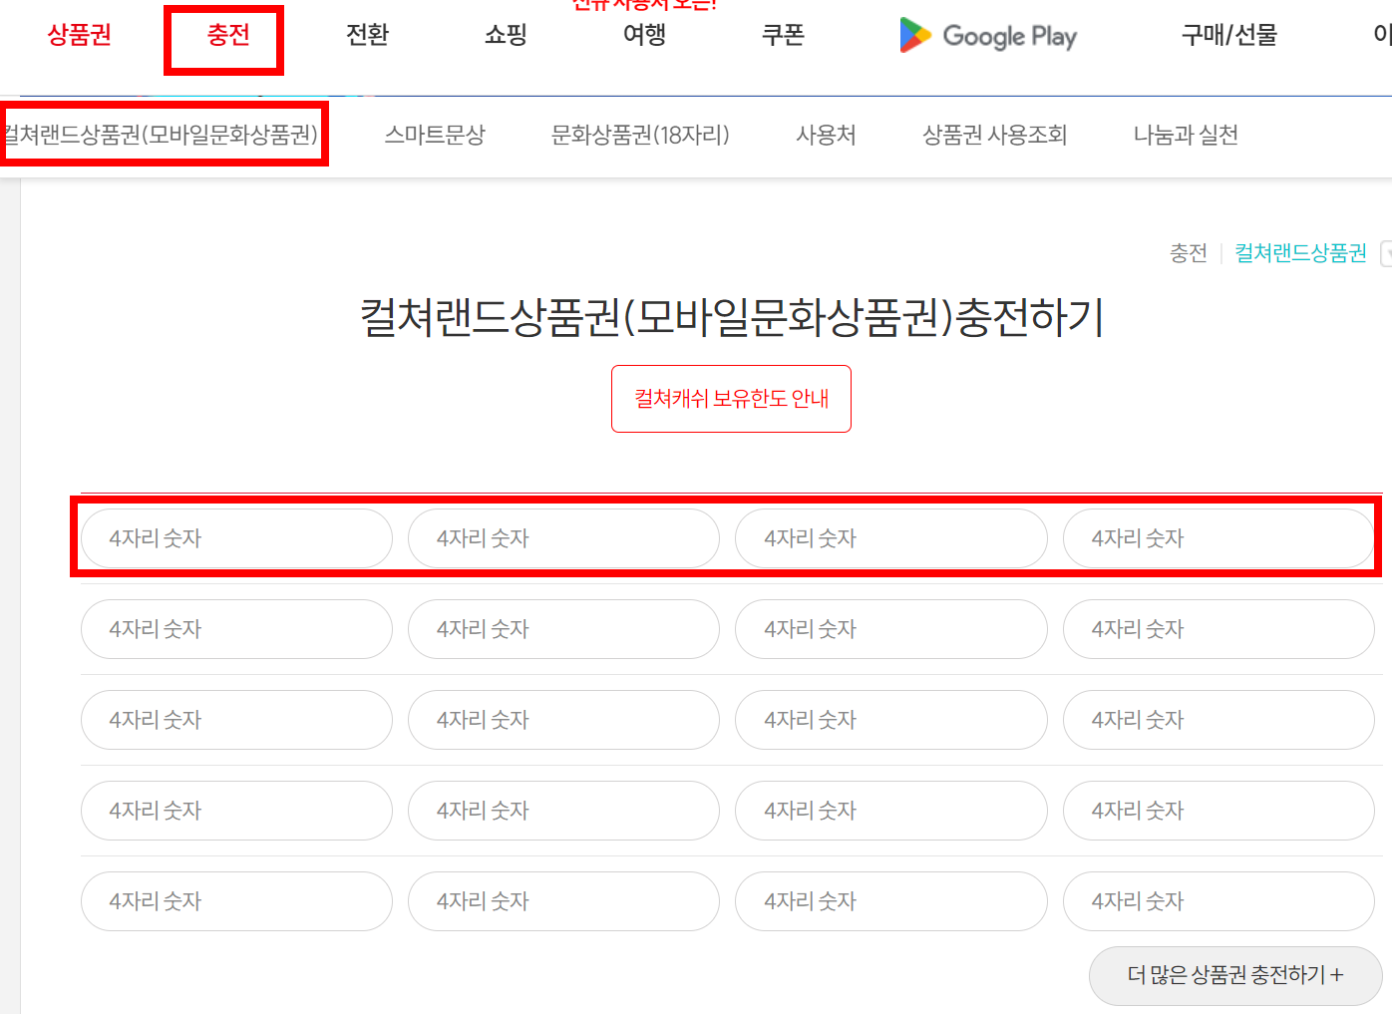Image resolution: width=1392 pixels, height=1014 pixels.
Task: Focus the third 4자리 숫자 field in row two
Action: (891, 629)
